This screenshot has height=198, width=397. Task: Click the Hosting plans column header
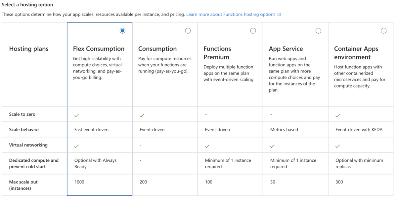[x=29, y=49]
